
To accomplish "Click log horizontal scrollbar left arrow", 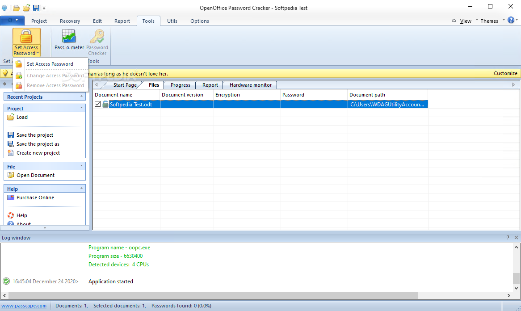I will pos(4,295).
